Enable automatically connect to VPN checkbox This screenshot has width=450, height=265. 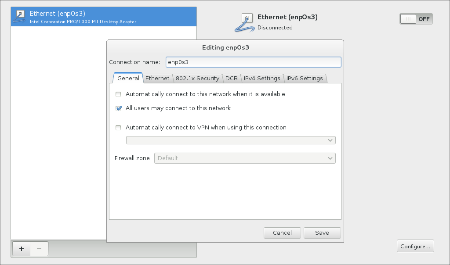point(118,128)
